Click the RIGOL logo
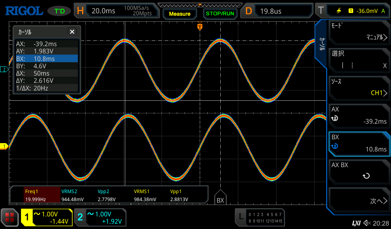391x229 pixels. click(24, 11)
